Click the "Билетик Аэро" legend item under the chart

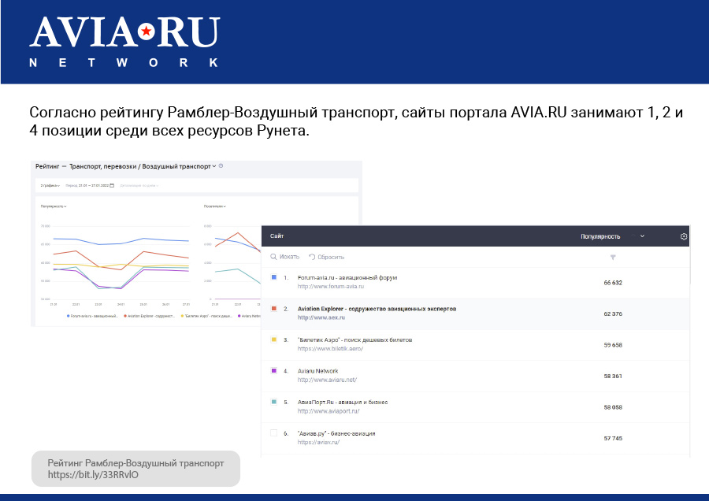206,316
